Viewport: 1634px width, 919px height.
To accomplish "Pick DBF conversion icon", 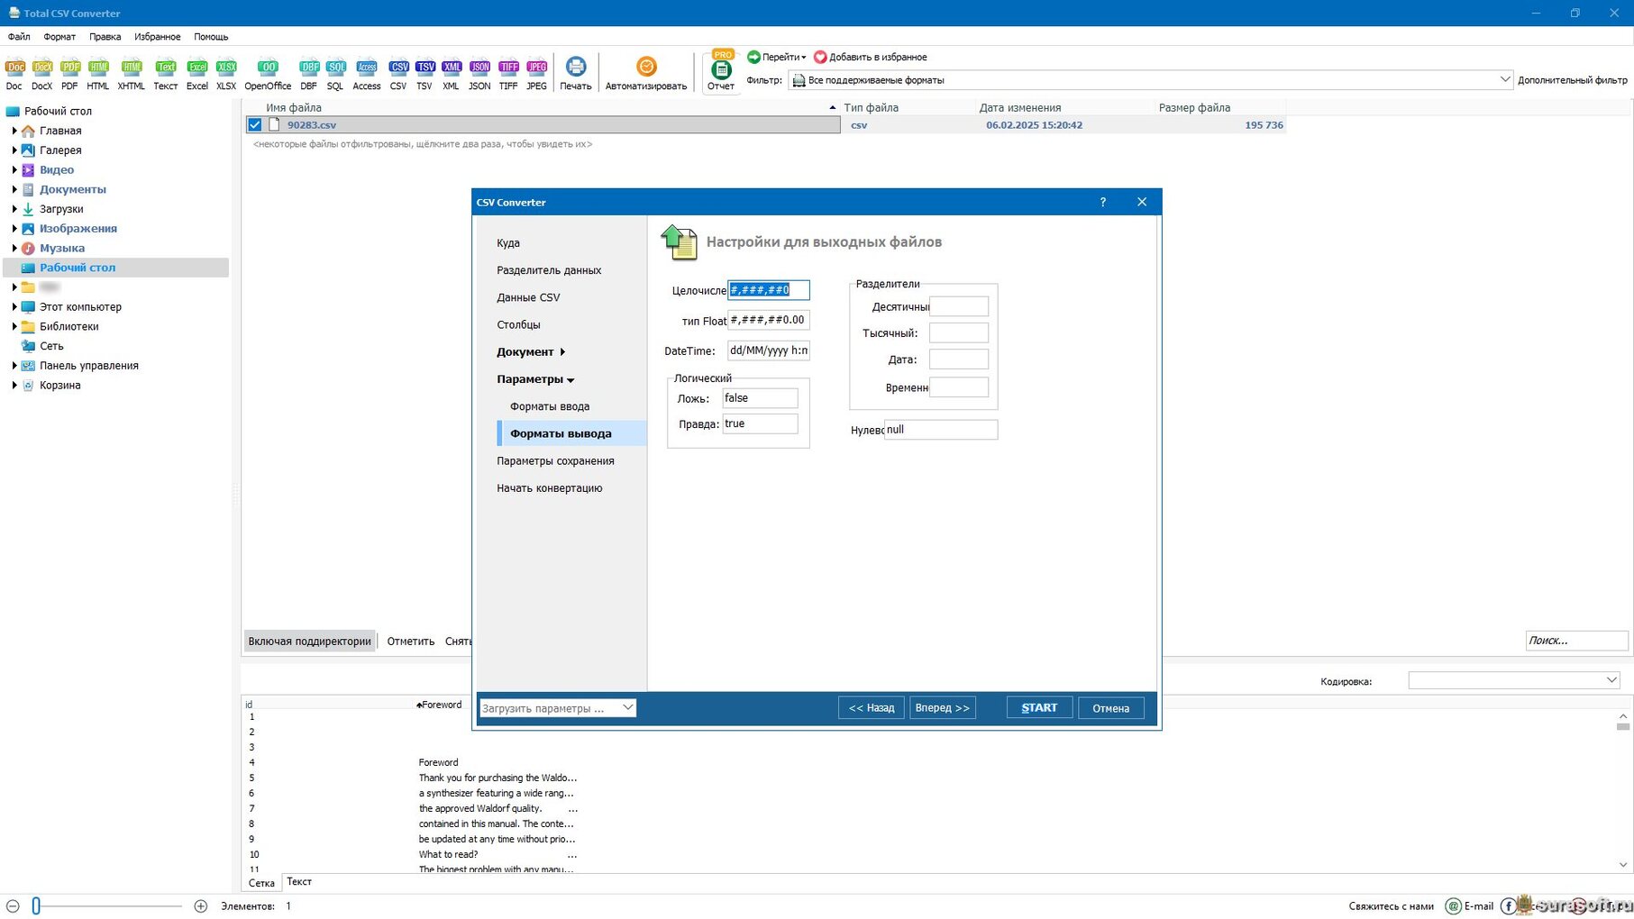I will click(x=309, y=74).
